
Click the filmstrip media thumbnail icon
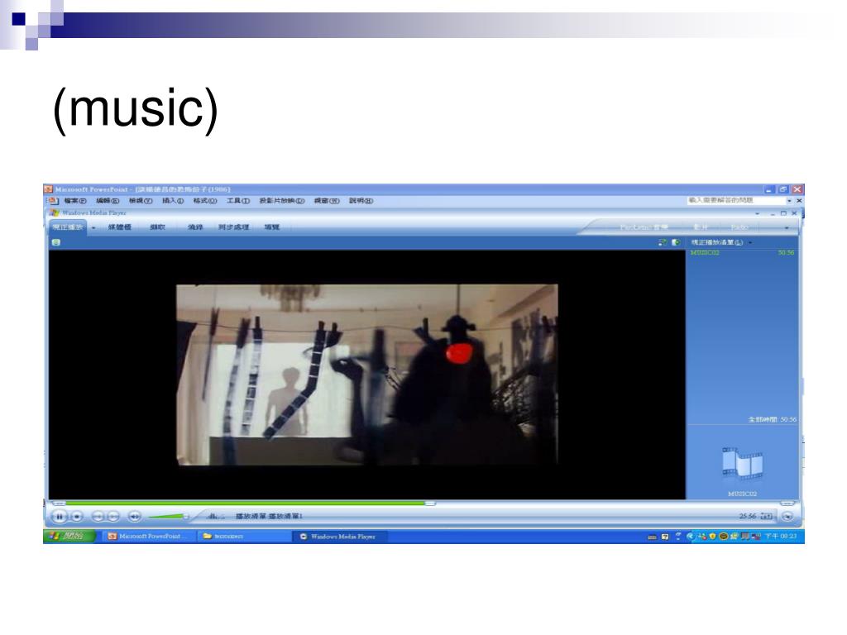tap(742, 463)
